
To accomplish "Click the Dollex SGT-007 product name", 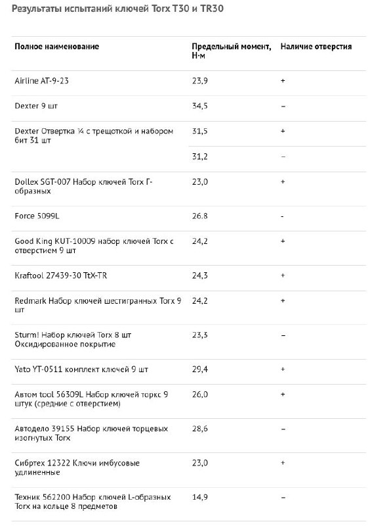I will click(84, 187).
